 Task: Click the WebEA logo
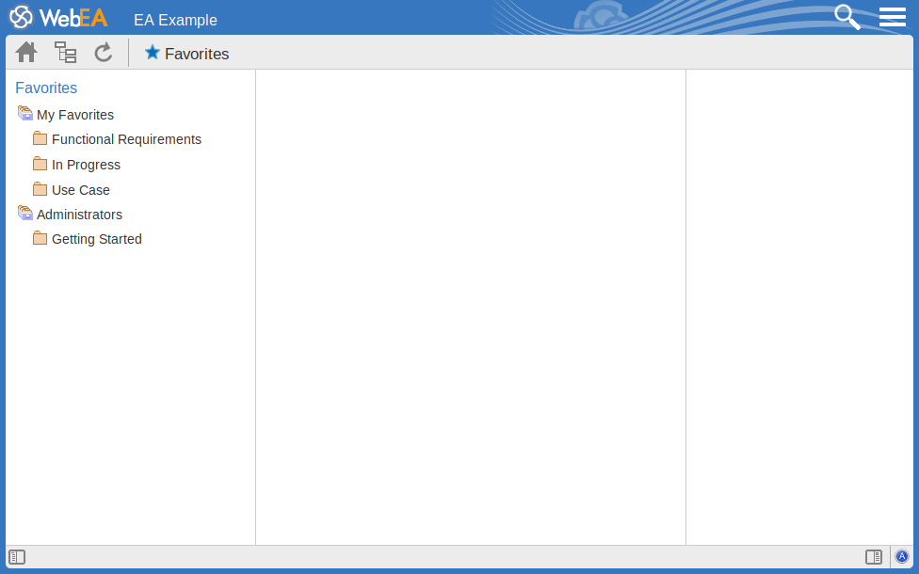pyautogui.click(x=58, y=18)
